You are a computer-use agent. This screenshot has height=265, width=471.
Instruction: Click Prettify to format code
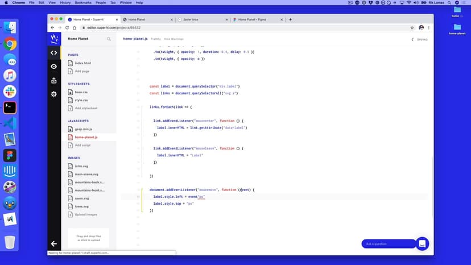click(x=155, y=39)
